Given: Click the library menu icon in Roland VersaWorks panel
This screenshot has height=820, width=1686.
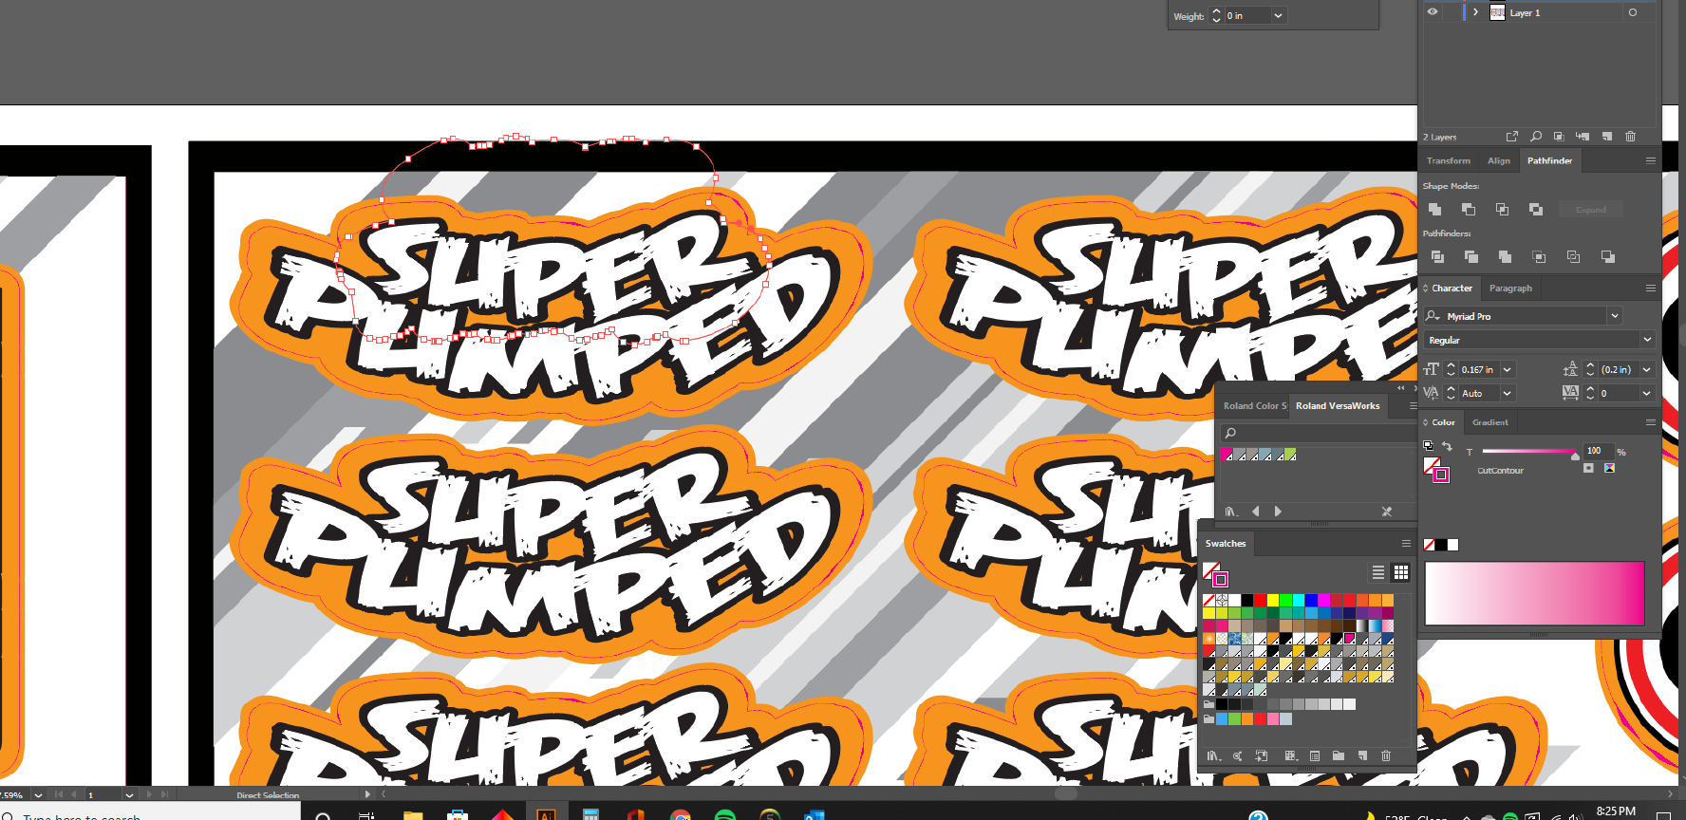Looking at the screenshot, I should click(1231, 512).
